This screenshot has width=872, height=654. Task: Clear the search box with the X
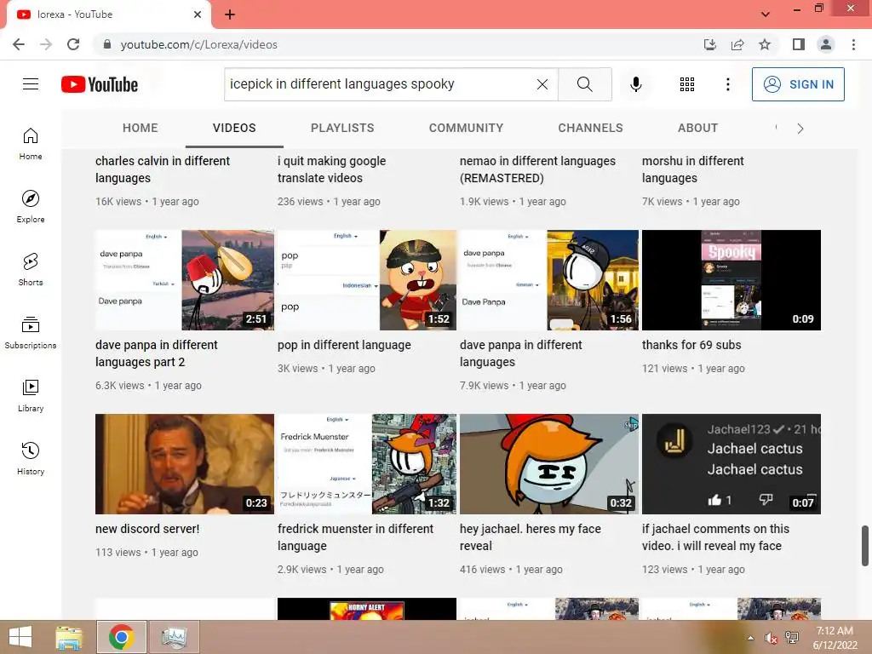[x=542, y=84]
